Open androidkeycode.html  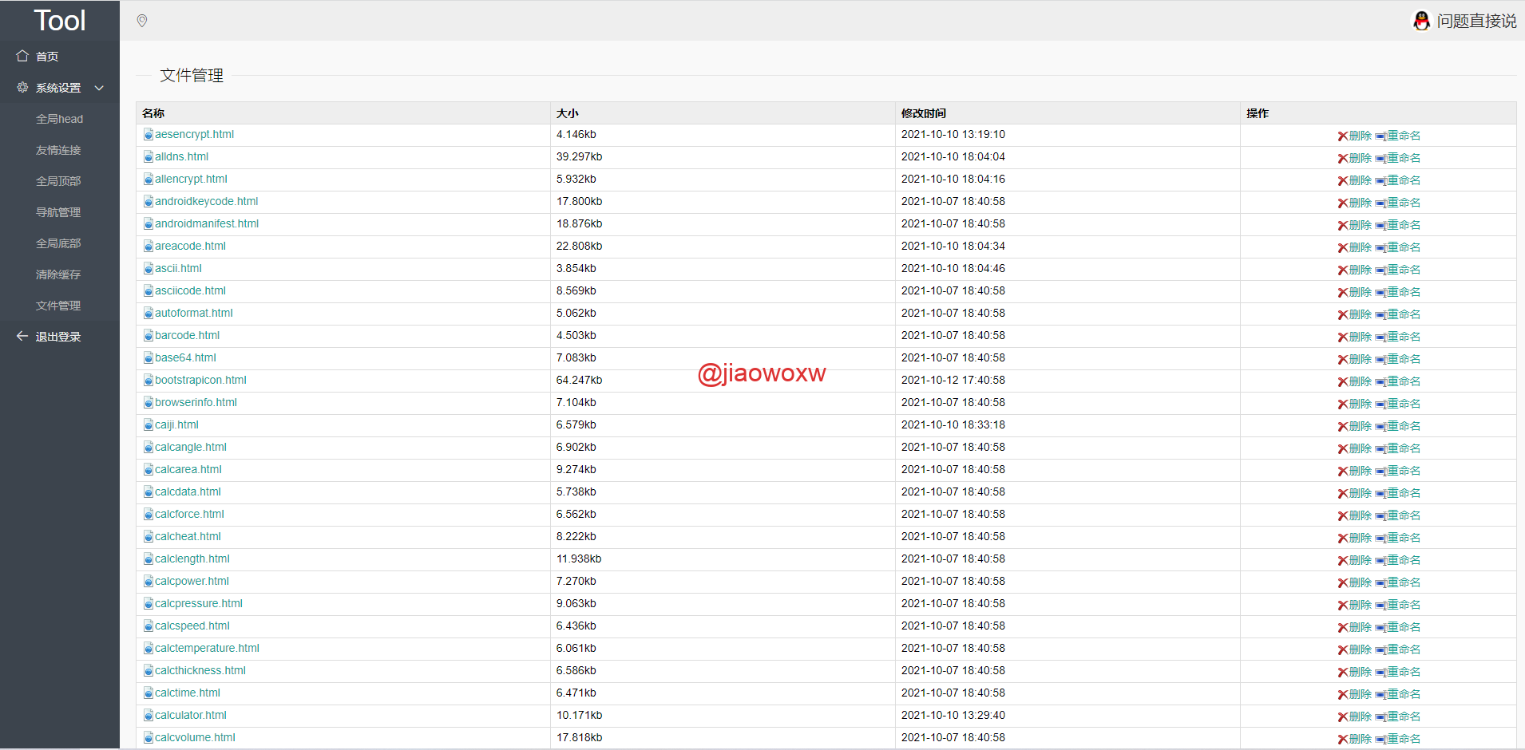[x=206, y=201]
